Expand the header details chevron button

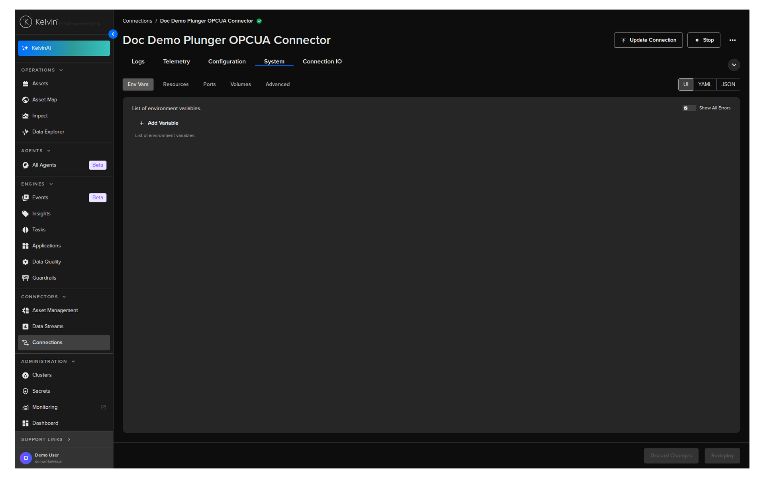[x=734, y=65]
